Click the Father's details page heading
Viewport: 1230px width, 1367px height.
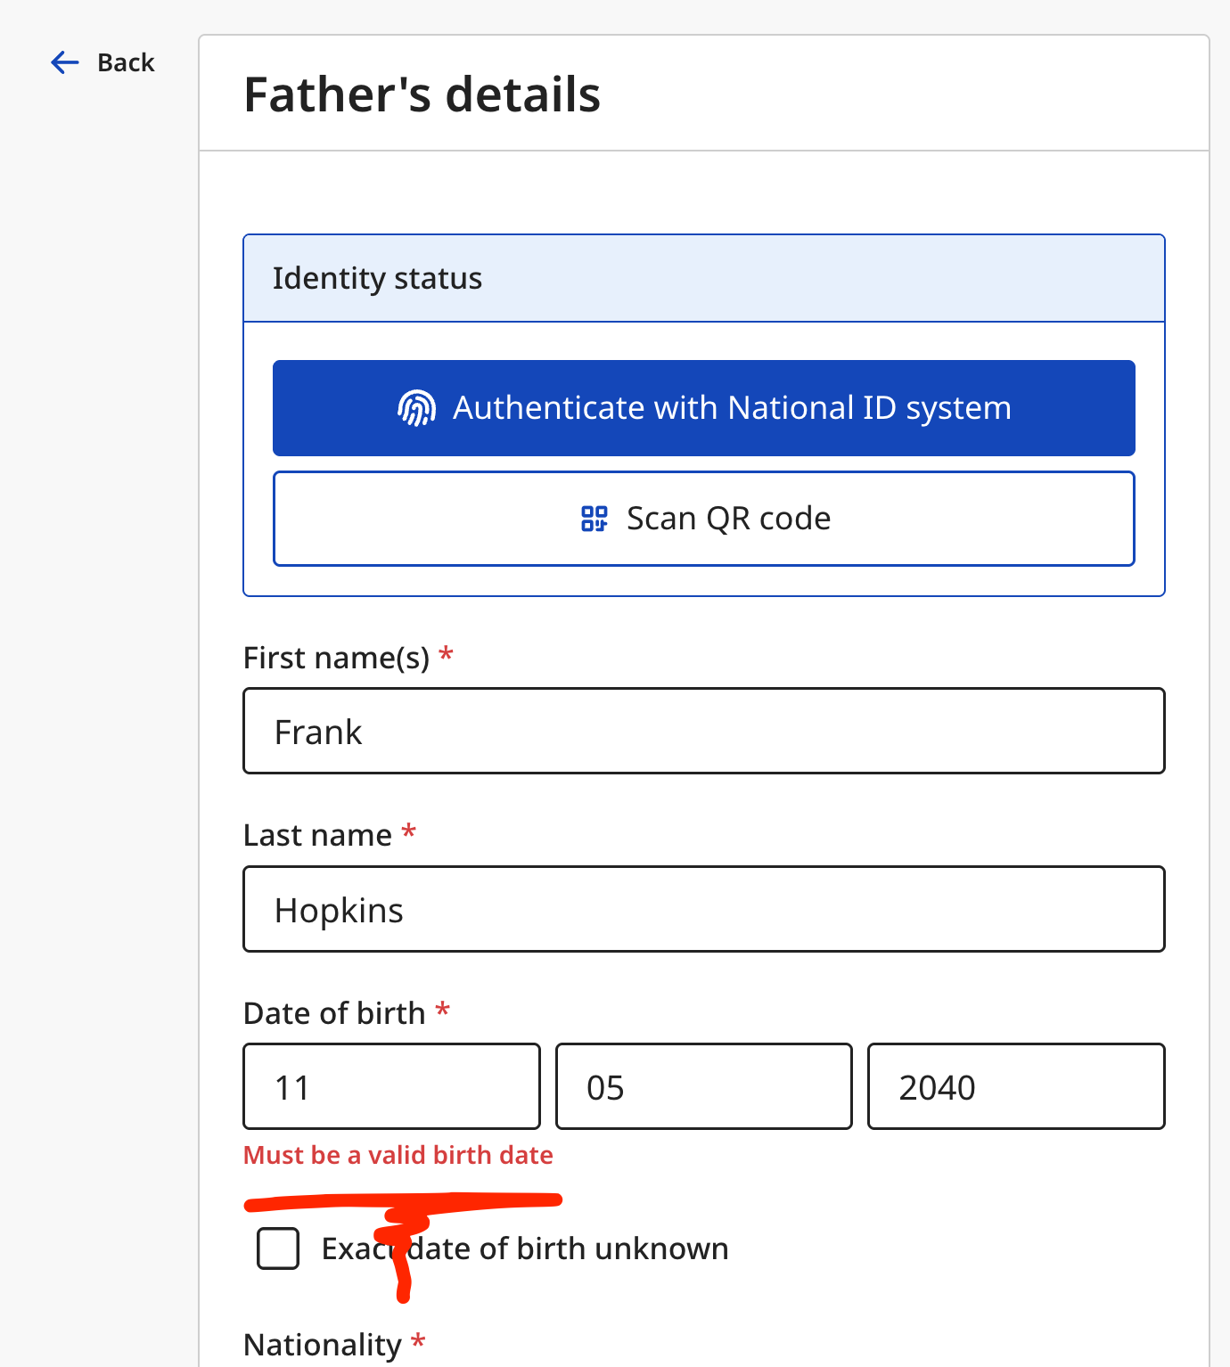422,94
